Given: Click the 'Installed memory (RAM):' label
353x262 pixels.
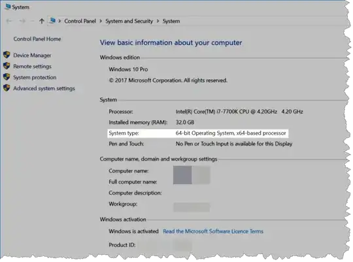Looking at the screenshot, I should click(138, 122).
